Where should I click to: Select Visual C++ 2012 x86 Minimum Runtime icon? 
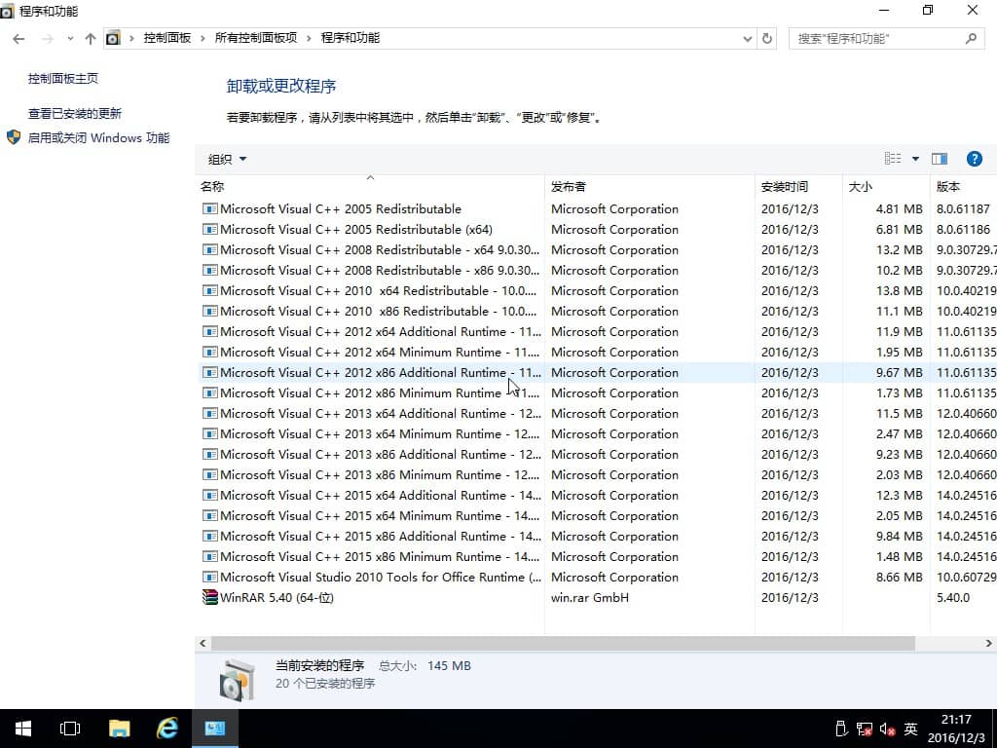(x=210, y=393)
